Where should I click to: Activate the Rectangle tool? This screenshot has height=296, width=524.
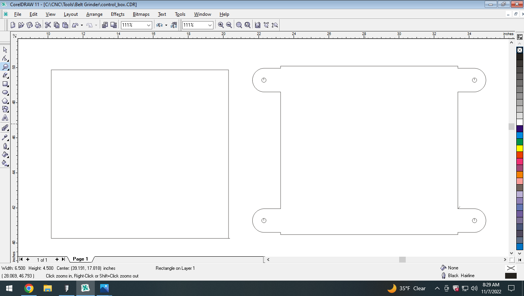[5, 84]
